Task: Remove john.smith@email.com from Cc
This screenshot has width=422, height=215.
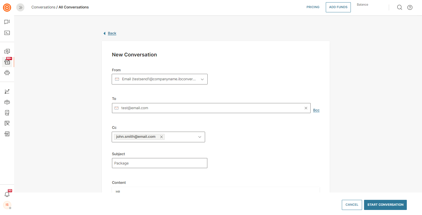Action: (x=161, y=137)
